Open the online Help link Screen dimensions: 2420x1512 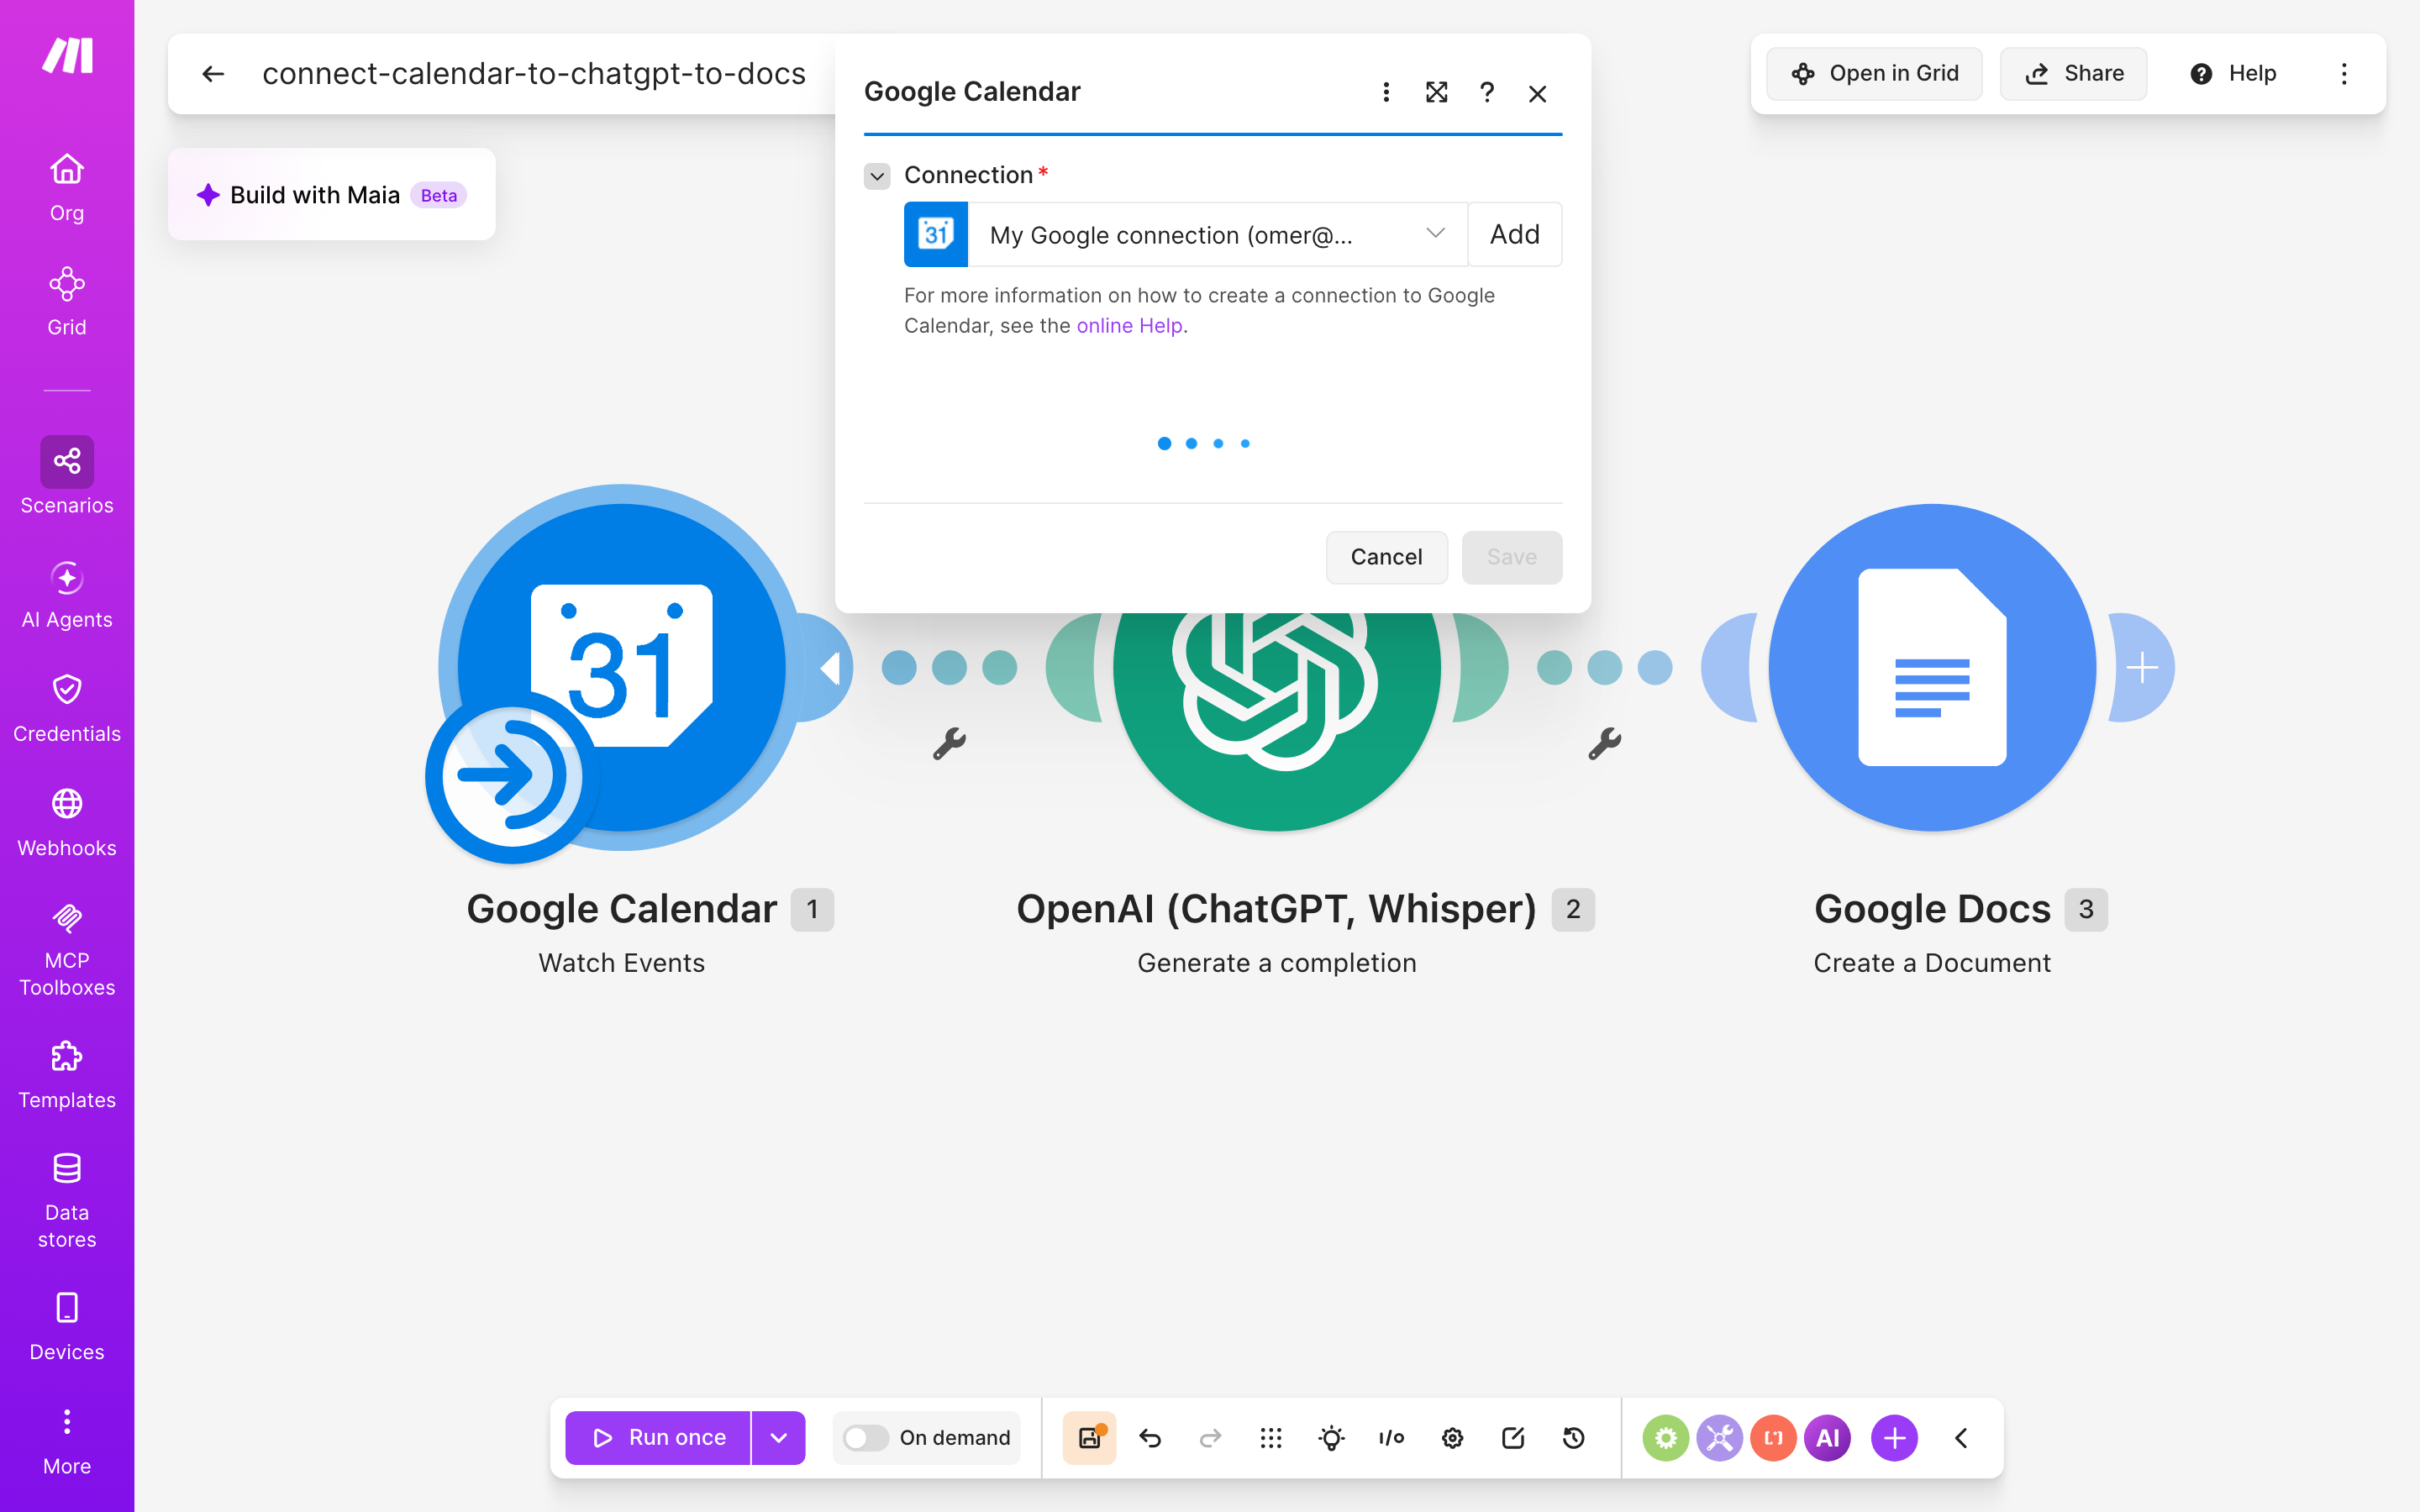tap(1129, 326)
